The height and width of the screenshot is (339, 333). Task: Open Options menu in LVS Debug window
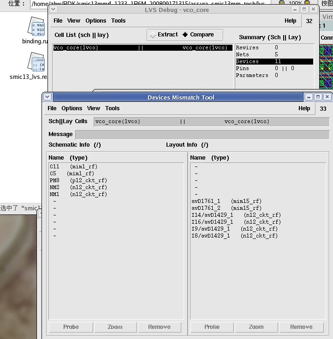[96, 21]
